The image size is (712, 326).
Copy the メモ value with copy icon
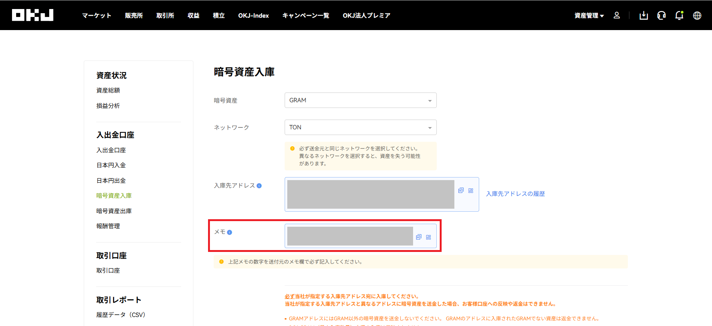pos(419,237)
